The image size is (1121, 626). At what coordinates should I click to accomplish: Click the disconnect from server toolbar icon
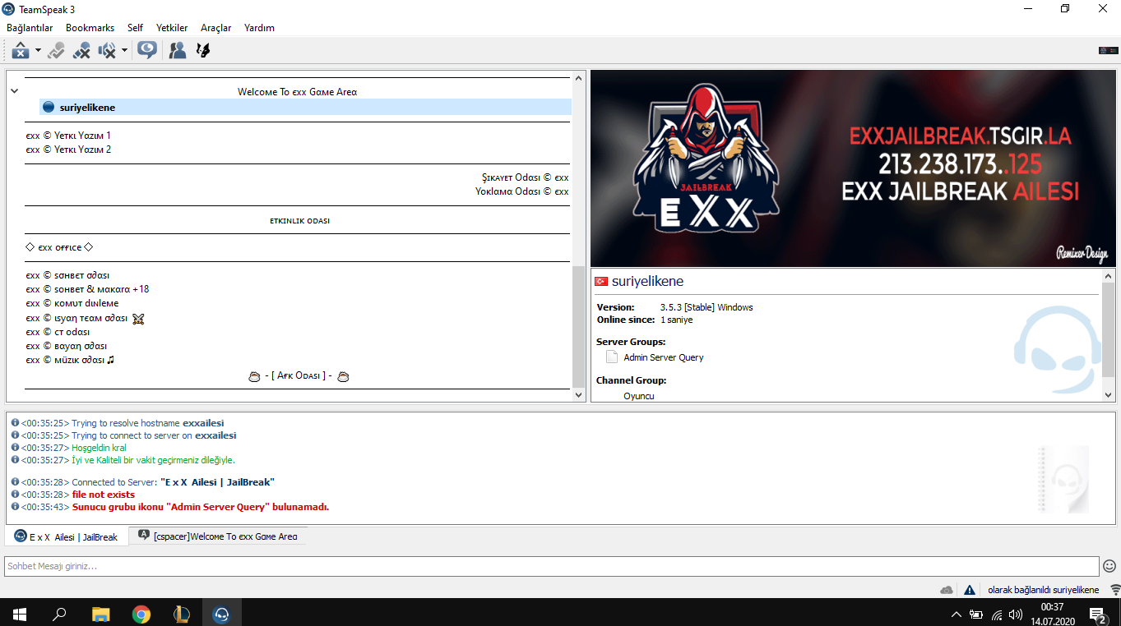pos(21,50)
